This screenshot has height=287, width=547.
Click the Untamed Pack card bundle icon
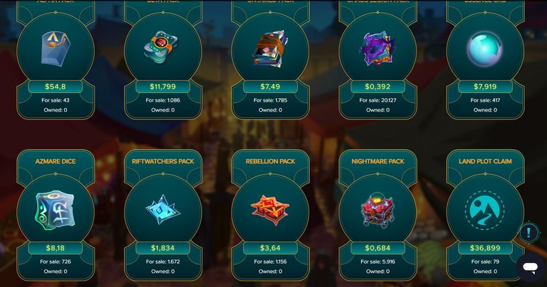270,48
